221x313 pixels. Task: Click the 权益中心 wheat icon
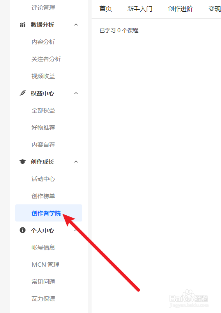click(23, 93)
